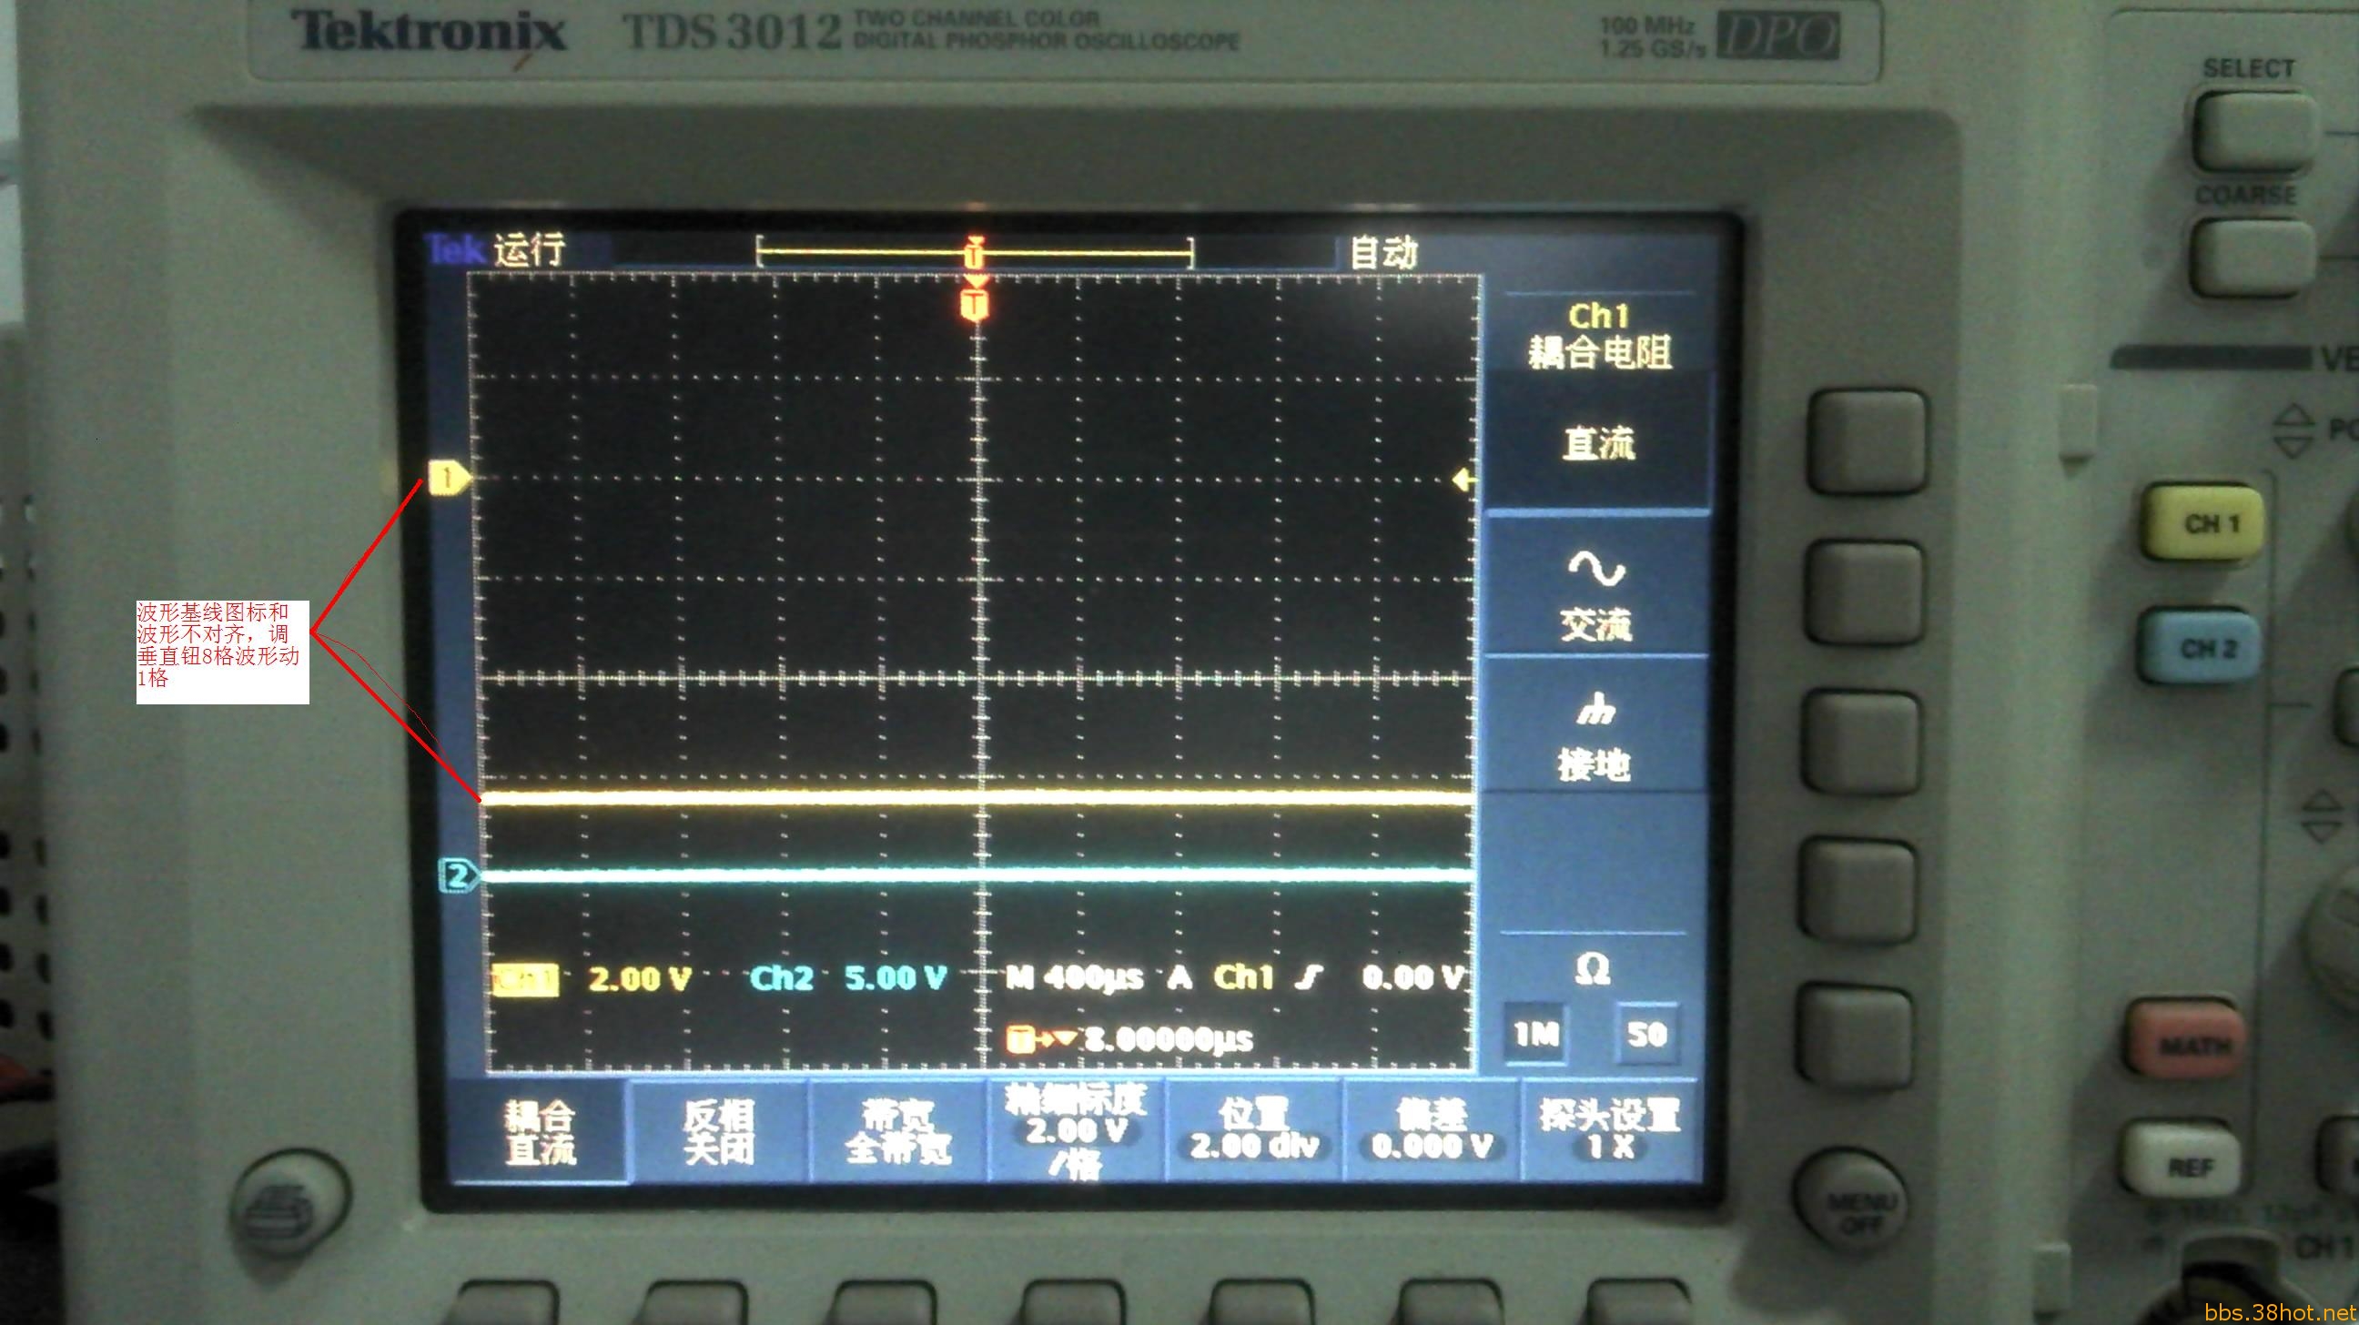Click the Ch1 耦合电阻 side menu title
The image size is (2359, 1325).
pyautogui.click(x=1599, y=335)
